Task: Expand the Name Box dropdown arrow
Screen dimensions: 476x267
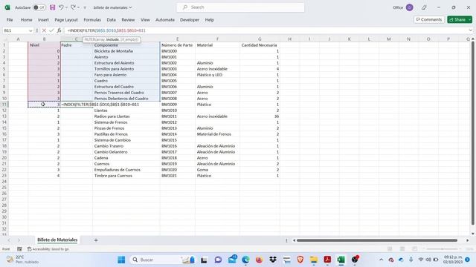Action: pyautogui.click(x=30, y=30)
